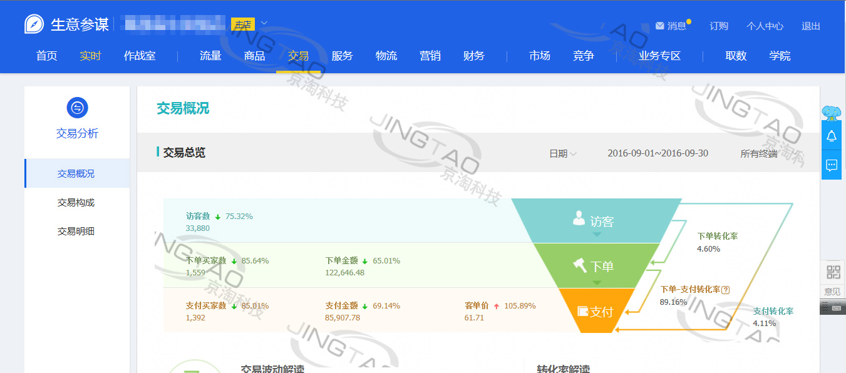Click the QR code icon on right edge
Viewport: 846px width, 373px height.
coord(833,272)
